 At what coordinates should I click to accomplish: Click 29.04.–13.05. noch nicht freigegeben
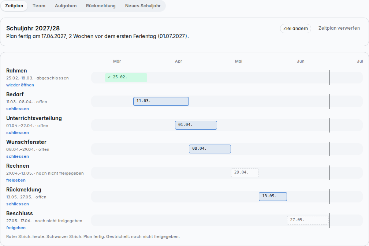tap(45, 173)
